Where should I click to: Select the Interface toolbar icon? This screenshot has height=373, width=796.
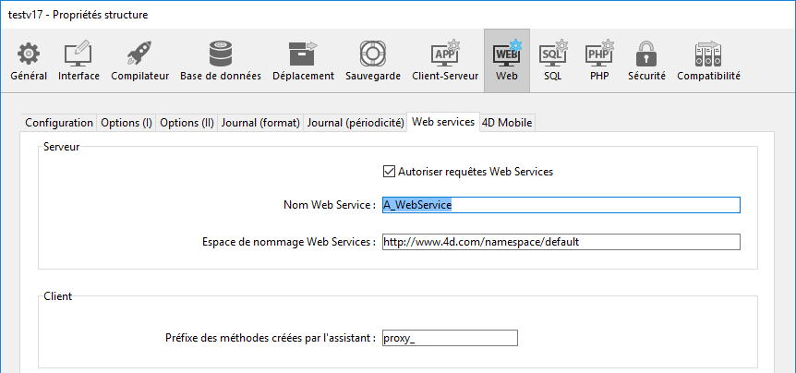click(x=78, y=55)
